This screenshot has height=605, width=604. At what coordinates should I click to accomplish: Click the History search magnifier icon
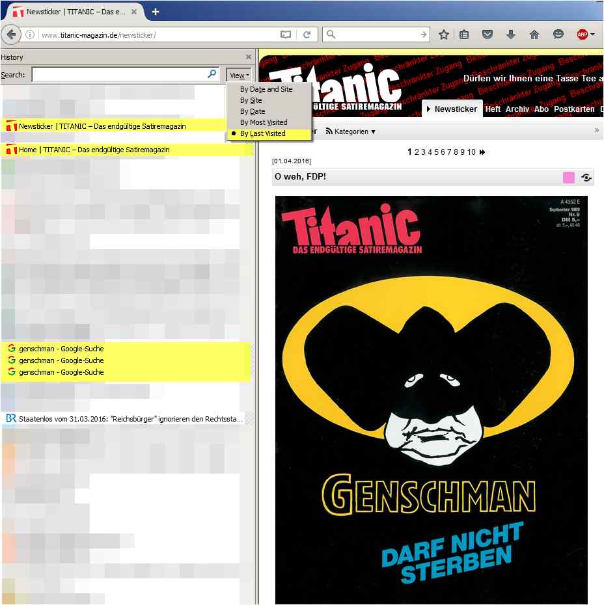point(212,74)
